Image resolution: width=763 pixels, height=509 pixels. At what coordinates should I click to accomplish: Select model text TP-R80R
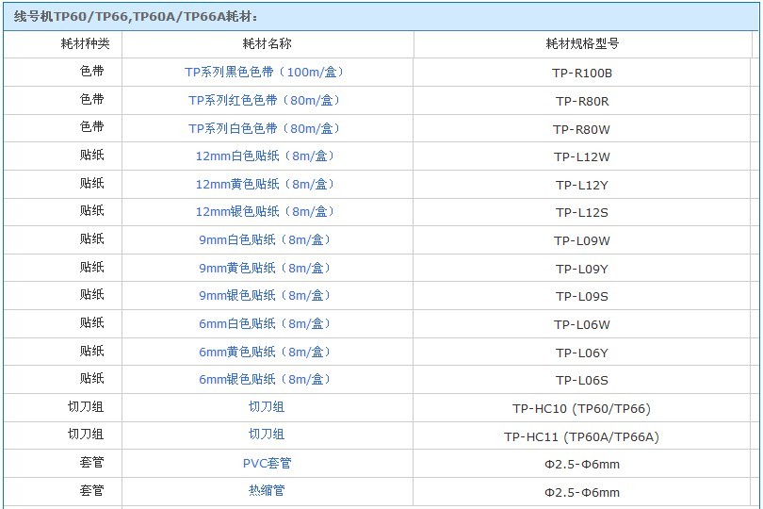pyautogui.click(x=582, y=102)
